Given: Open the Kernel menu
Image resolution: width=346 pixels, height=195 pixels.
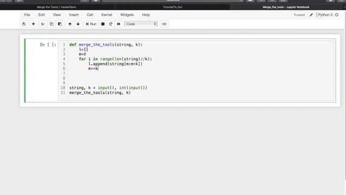Looking at the screenshot, I should point(107,15).
